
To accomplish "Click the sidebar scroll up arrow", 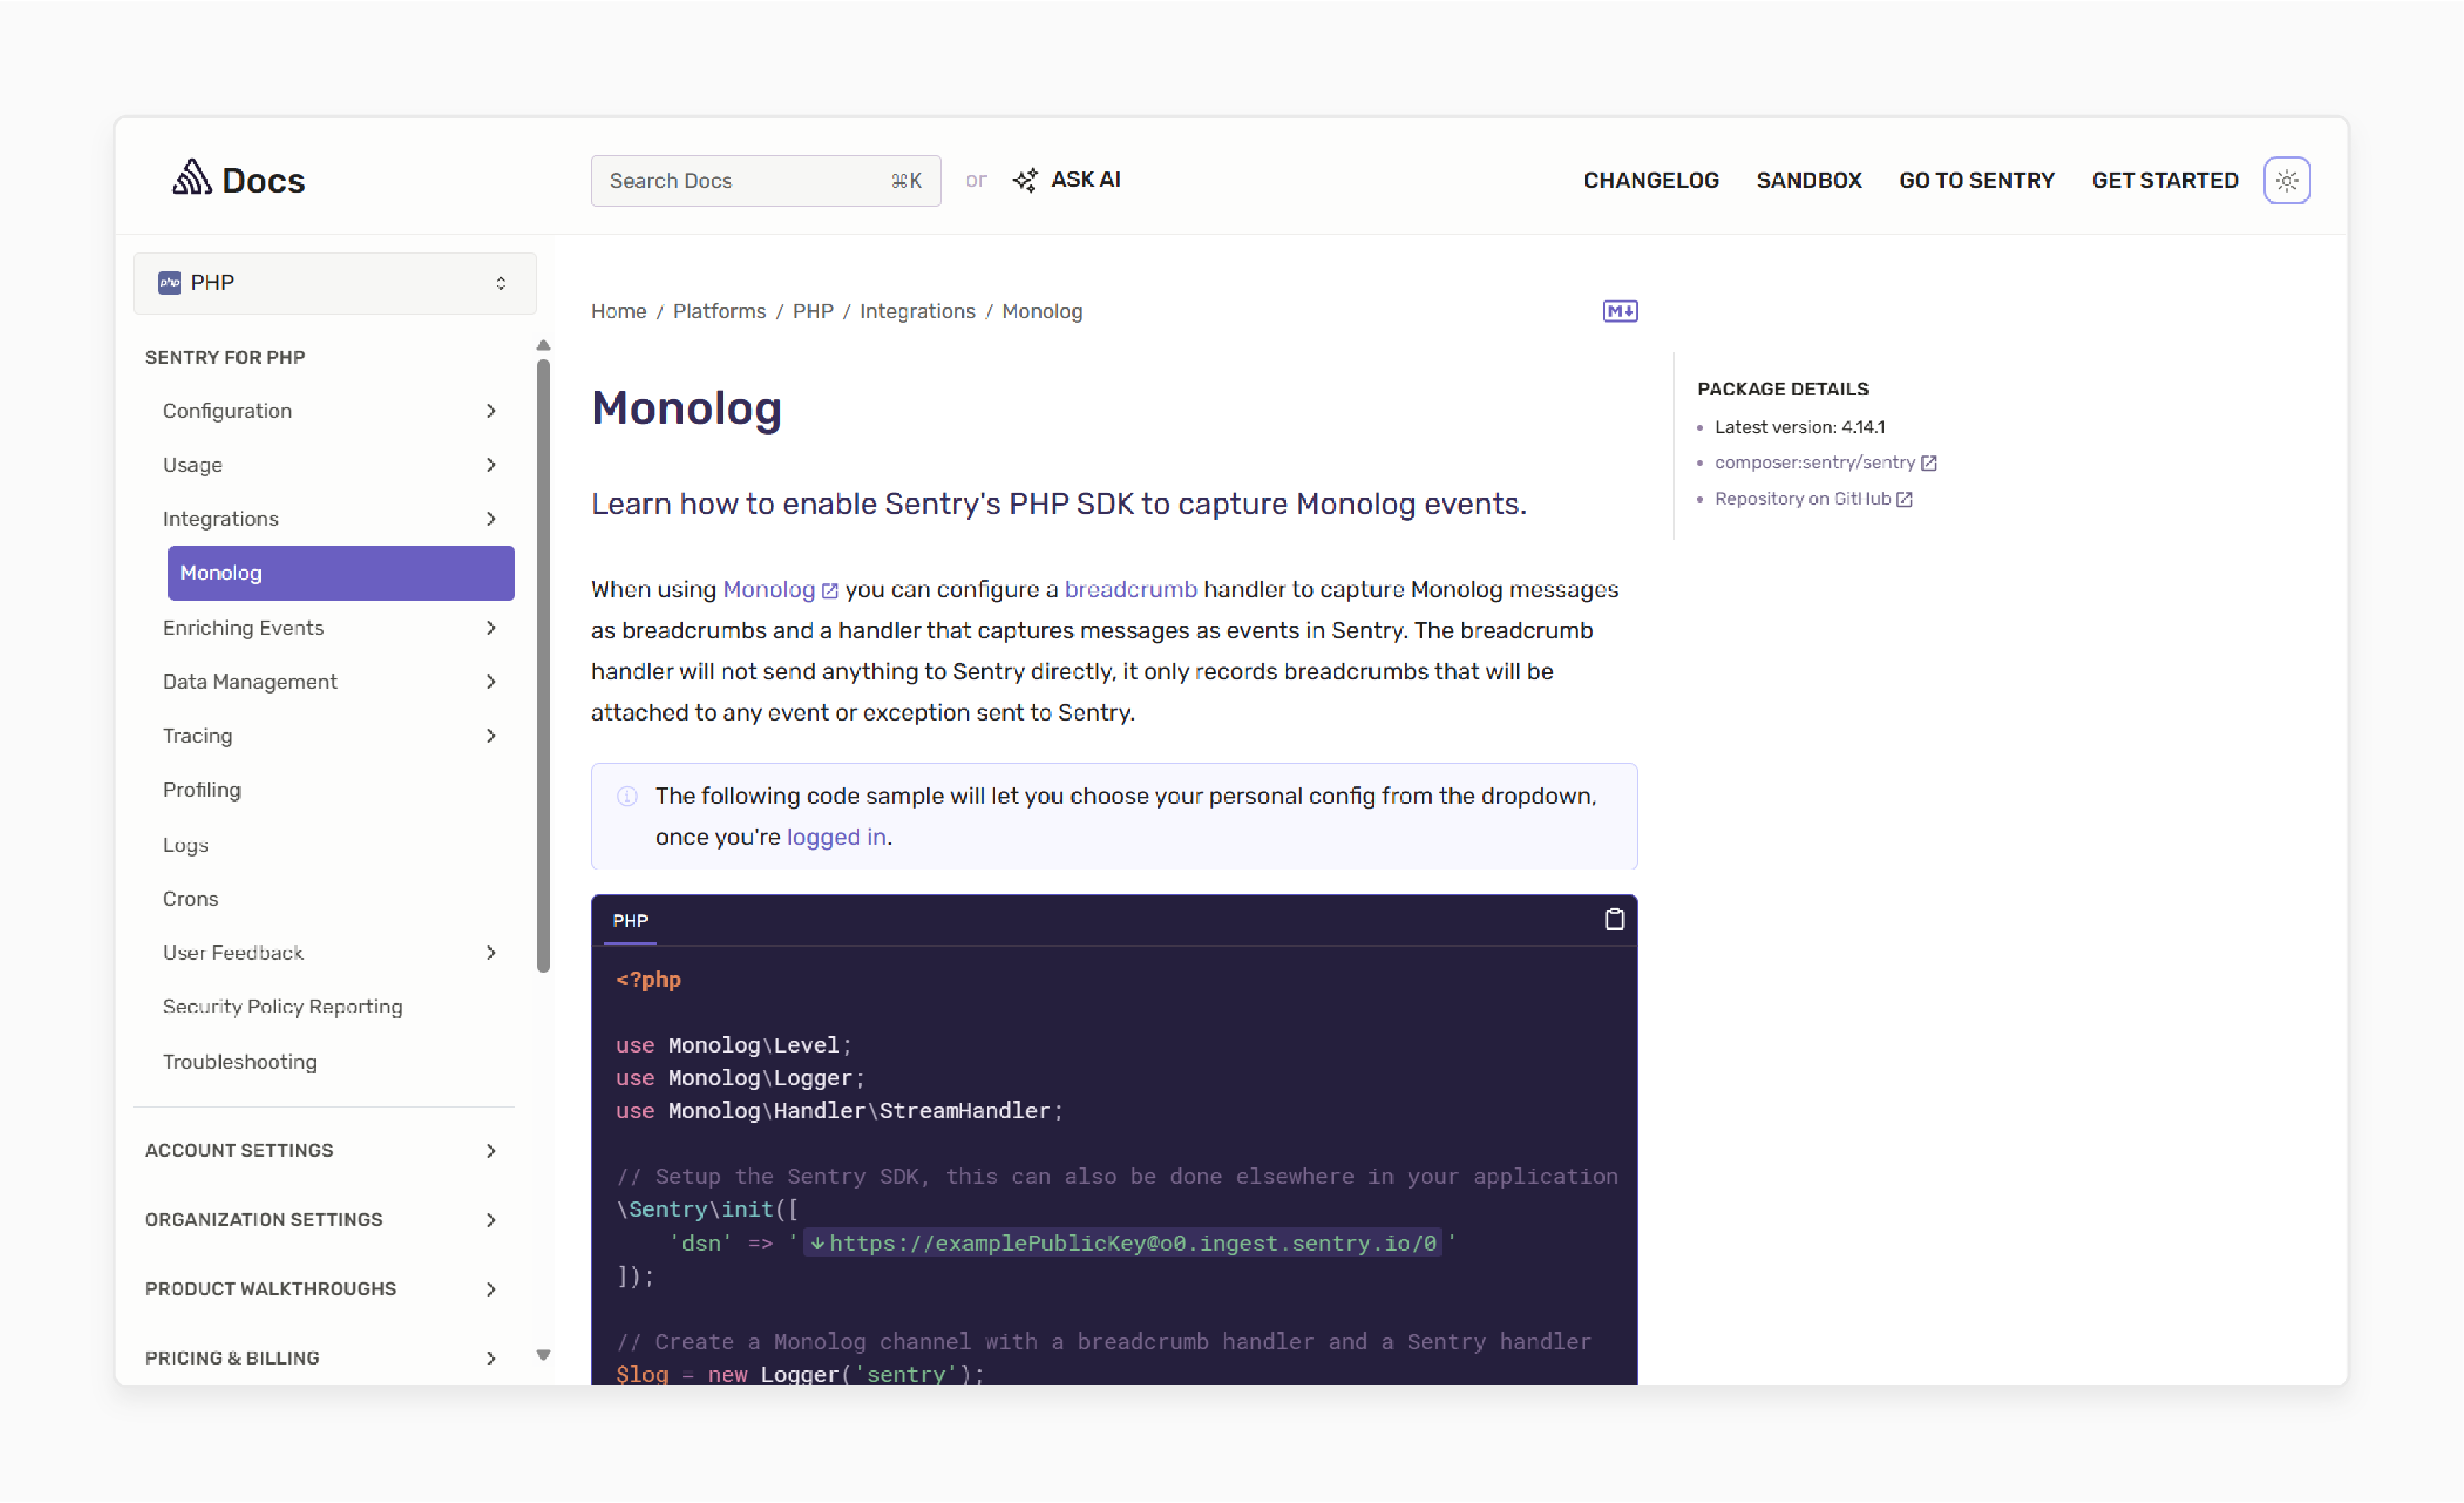I will point(543,346).
